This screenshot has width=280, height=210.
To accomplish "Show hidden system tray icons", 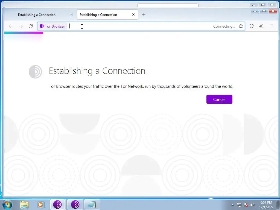I will 232,205.
